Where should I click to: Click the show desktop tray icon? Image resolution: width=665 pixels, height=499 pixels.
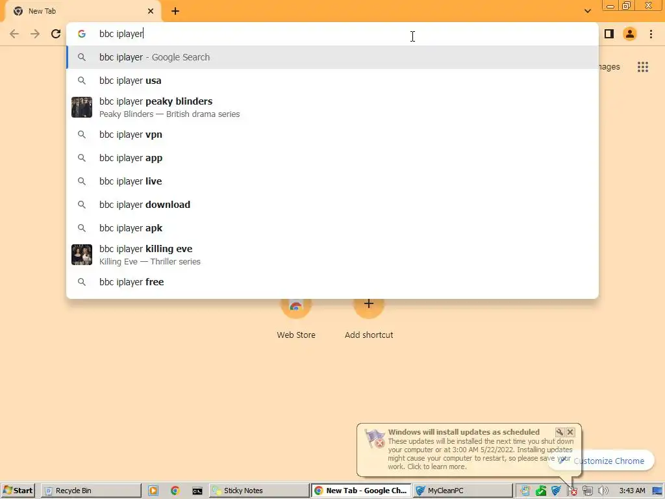coord(658,491)
